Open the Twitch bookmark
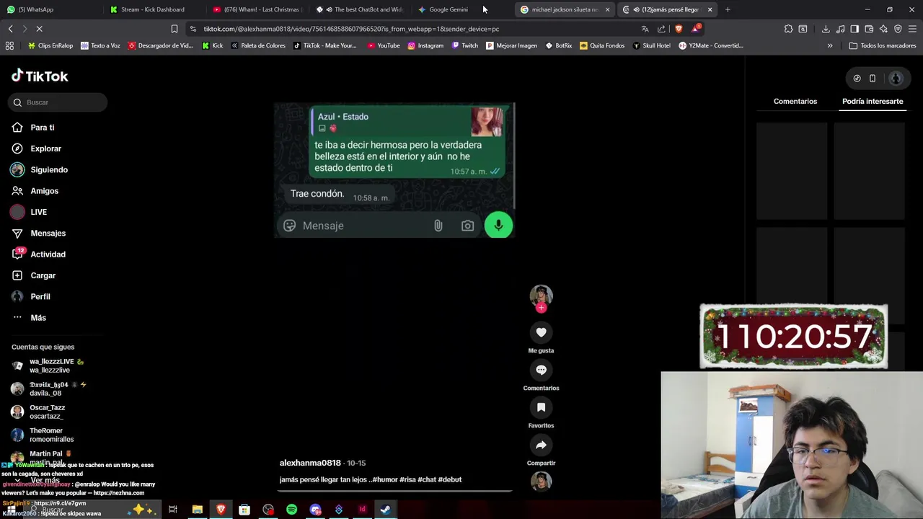 (x=465, y=45)
